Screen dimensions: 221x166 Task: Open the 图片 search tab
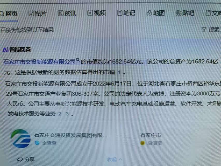tap(38, 13)
